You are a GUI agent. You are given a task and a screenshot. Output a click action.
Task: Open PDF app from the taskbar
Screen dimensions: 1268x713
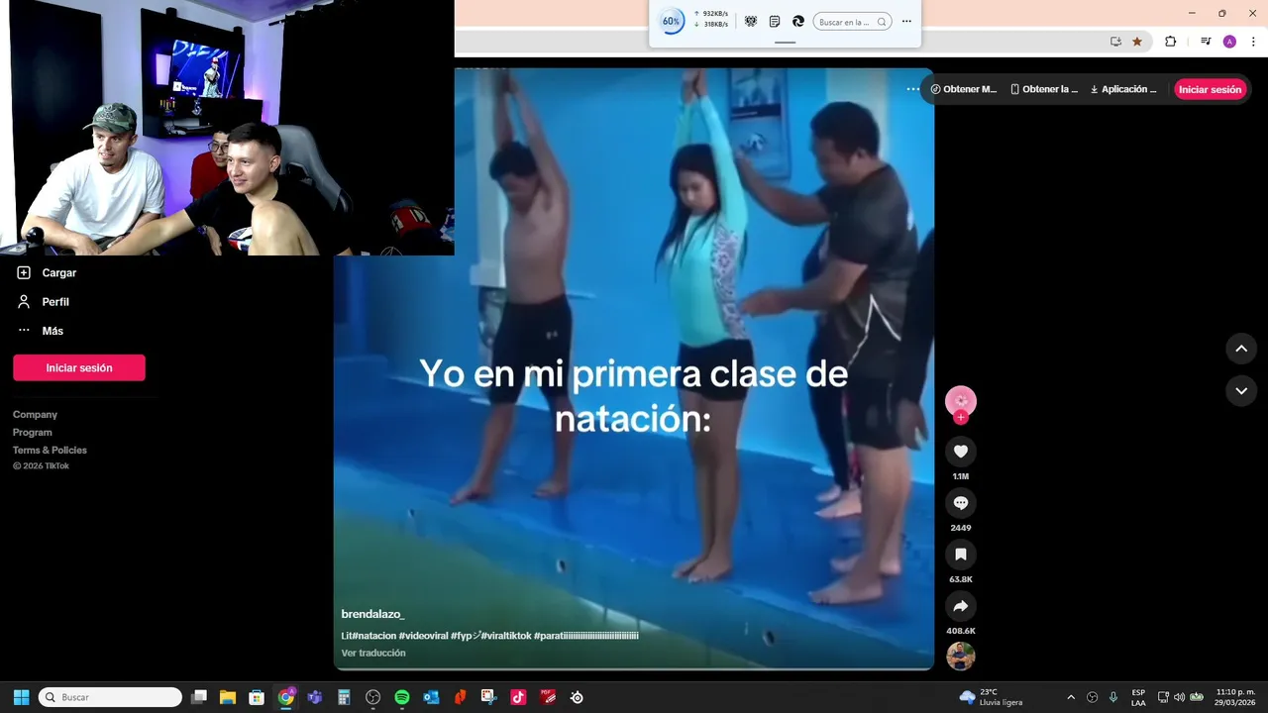point(548,697)
